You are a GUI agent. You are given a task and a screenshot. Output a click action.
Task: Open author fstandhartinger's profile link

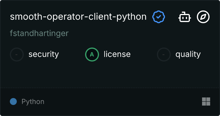[39, 33]
